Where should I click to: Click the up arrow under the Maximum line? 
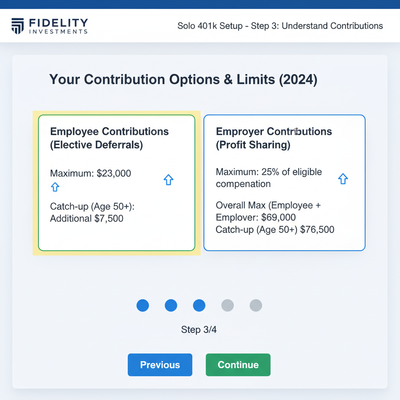point(55,187)
